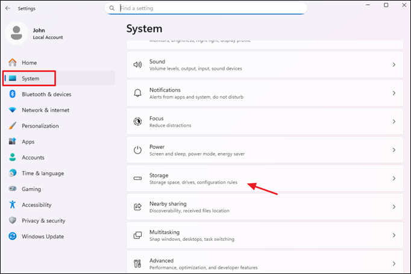
Task: Expand the Notifications row chevron
Action: pyautogui.click(x=394, y=93)
